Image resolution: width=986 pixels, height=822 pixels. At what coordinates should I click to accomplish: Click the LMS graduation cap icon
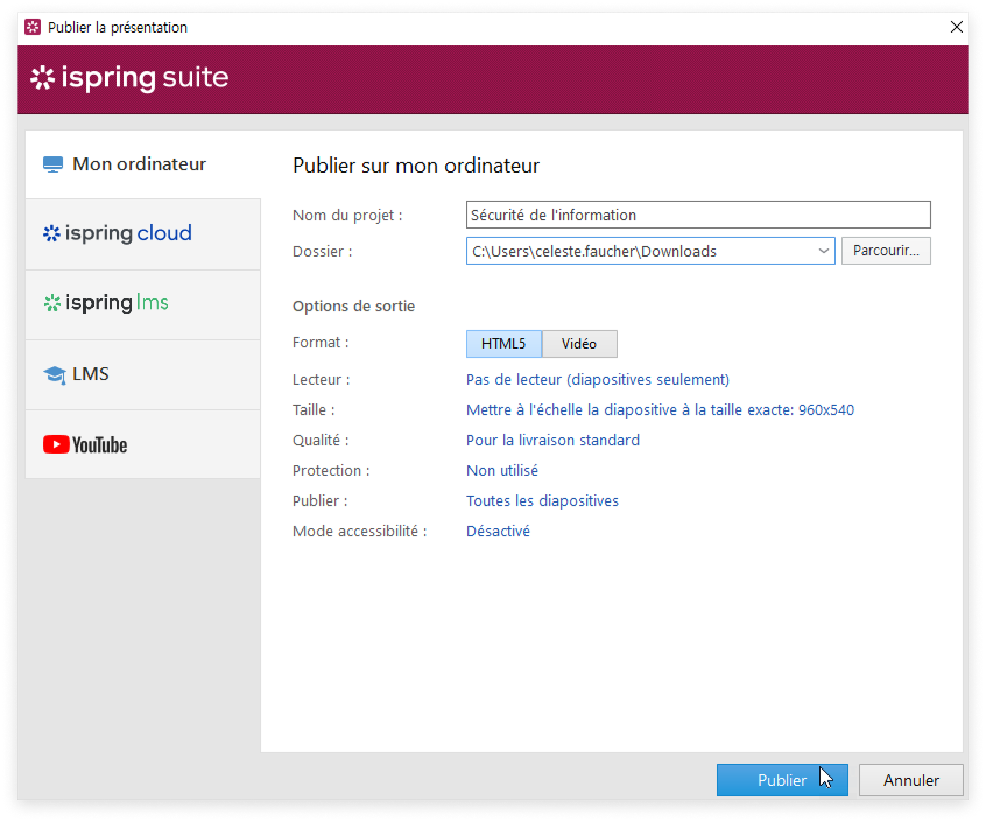click(x=54, y=374)
